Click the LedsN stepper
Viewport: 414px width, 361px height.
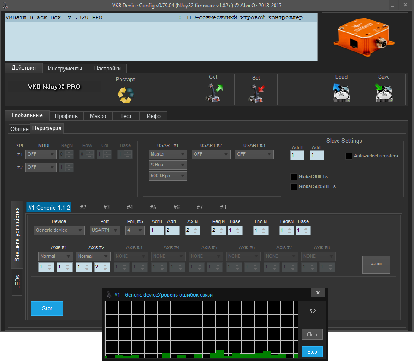click(x=287, y=230)
